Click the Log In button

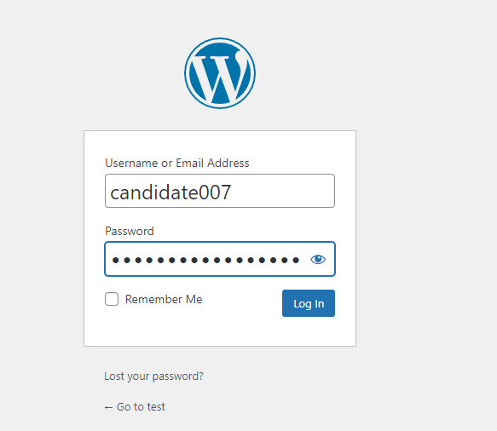(x=309, y=303)
